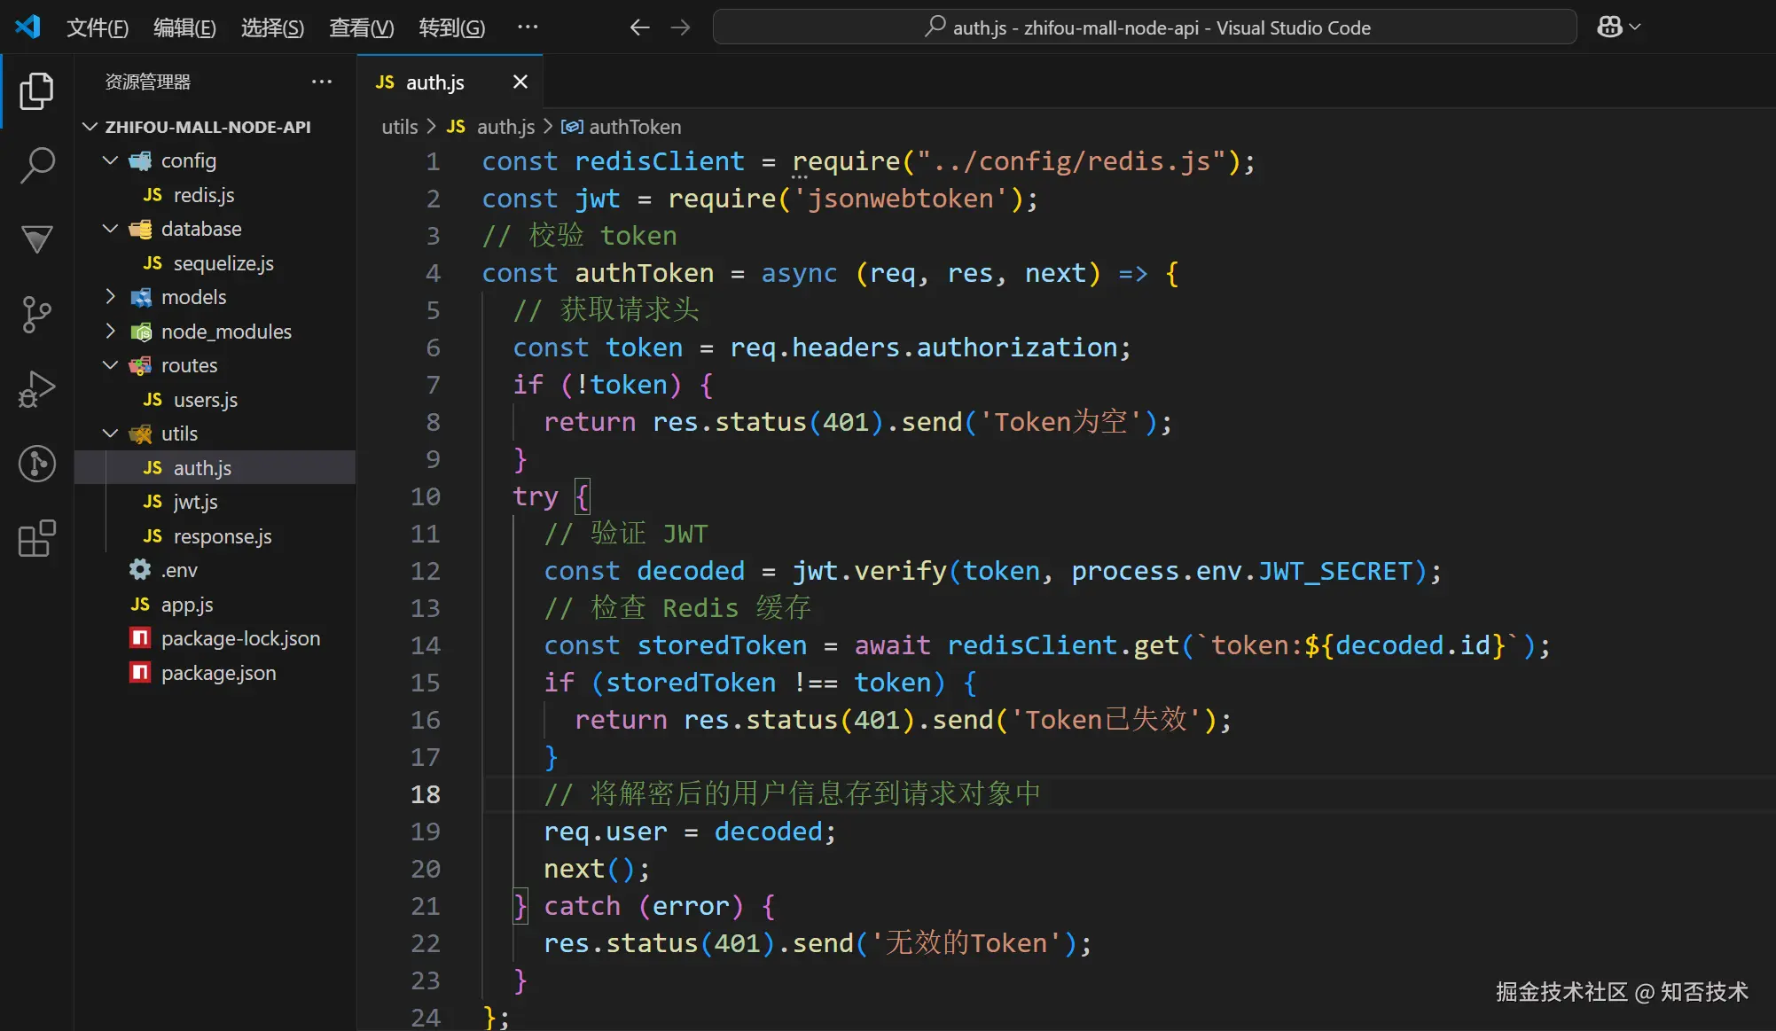
Task: Open the Search view in the activity bar
Action: [x=36, y=165]
